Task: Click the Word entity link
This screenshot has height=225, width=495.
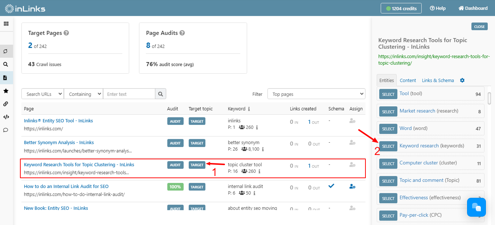Action: 406,128
